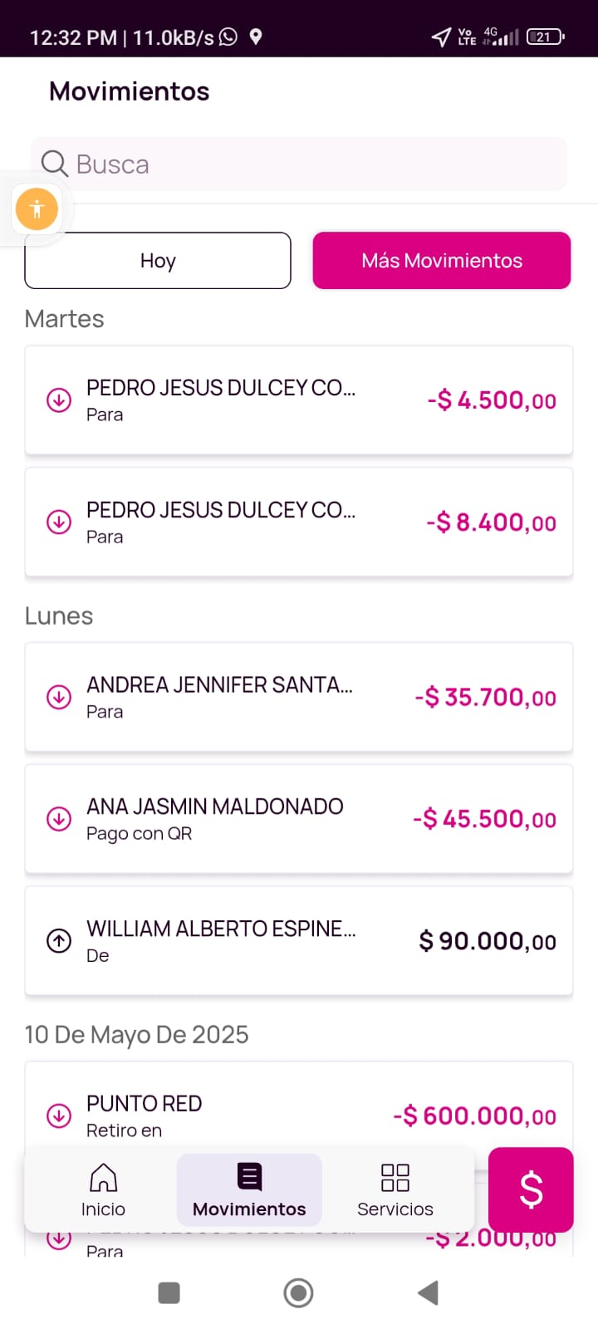
Task: Open the -$ 8.400,00 Pedro Jesus transaction
Action: point(299,522)
